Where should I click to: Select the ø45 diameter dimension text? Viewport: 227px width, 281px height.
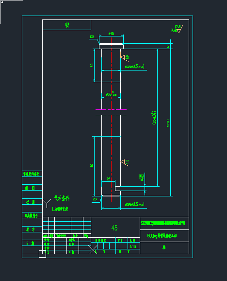(x=111, y=34)
